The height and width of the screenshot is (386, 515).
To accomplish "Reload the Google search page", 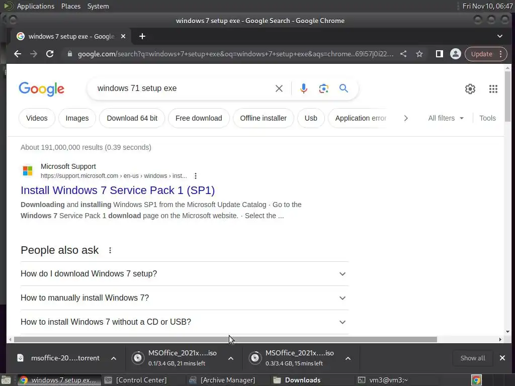I will pos(50,54).
